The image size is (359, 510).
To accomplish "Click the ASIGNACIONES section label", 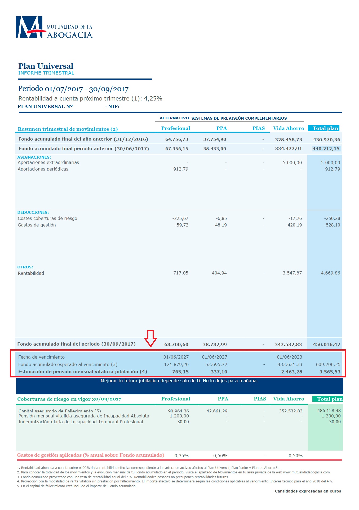I will click(x=34, y=157).
